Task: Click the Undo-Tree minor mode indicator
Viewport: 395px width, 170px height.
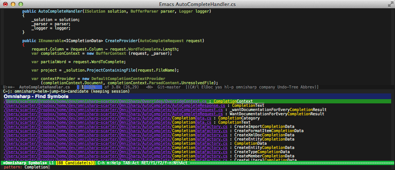Action: [x=288, y=87]
